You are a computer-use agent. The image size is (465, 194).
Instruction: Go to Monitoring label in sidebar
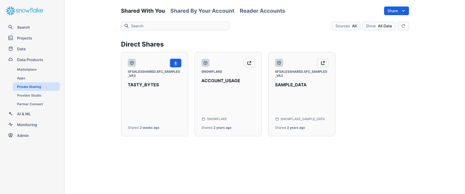[x=27, y=125]
